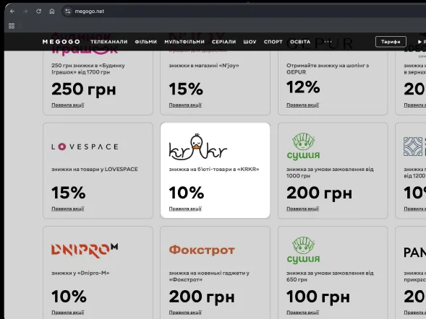Viewport: 426px width, 319px height.
Task: Go to МУЛЬТФІЛЬМИ section
Action: (x=184, y=42)
